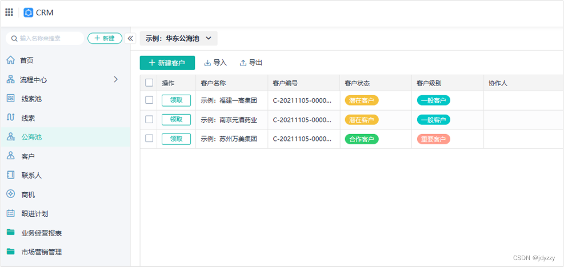Click the 潜在客户 tag for 福建一高集团
This screenshot has width=564, height=267.
click(362, 100)
